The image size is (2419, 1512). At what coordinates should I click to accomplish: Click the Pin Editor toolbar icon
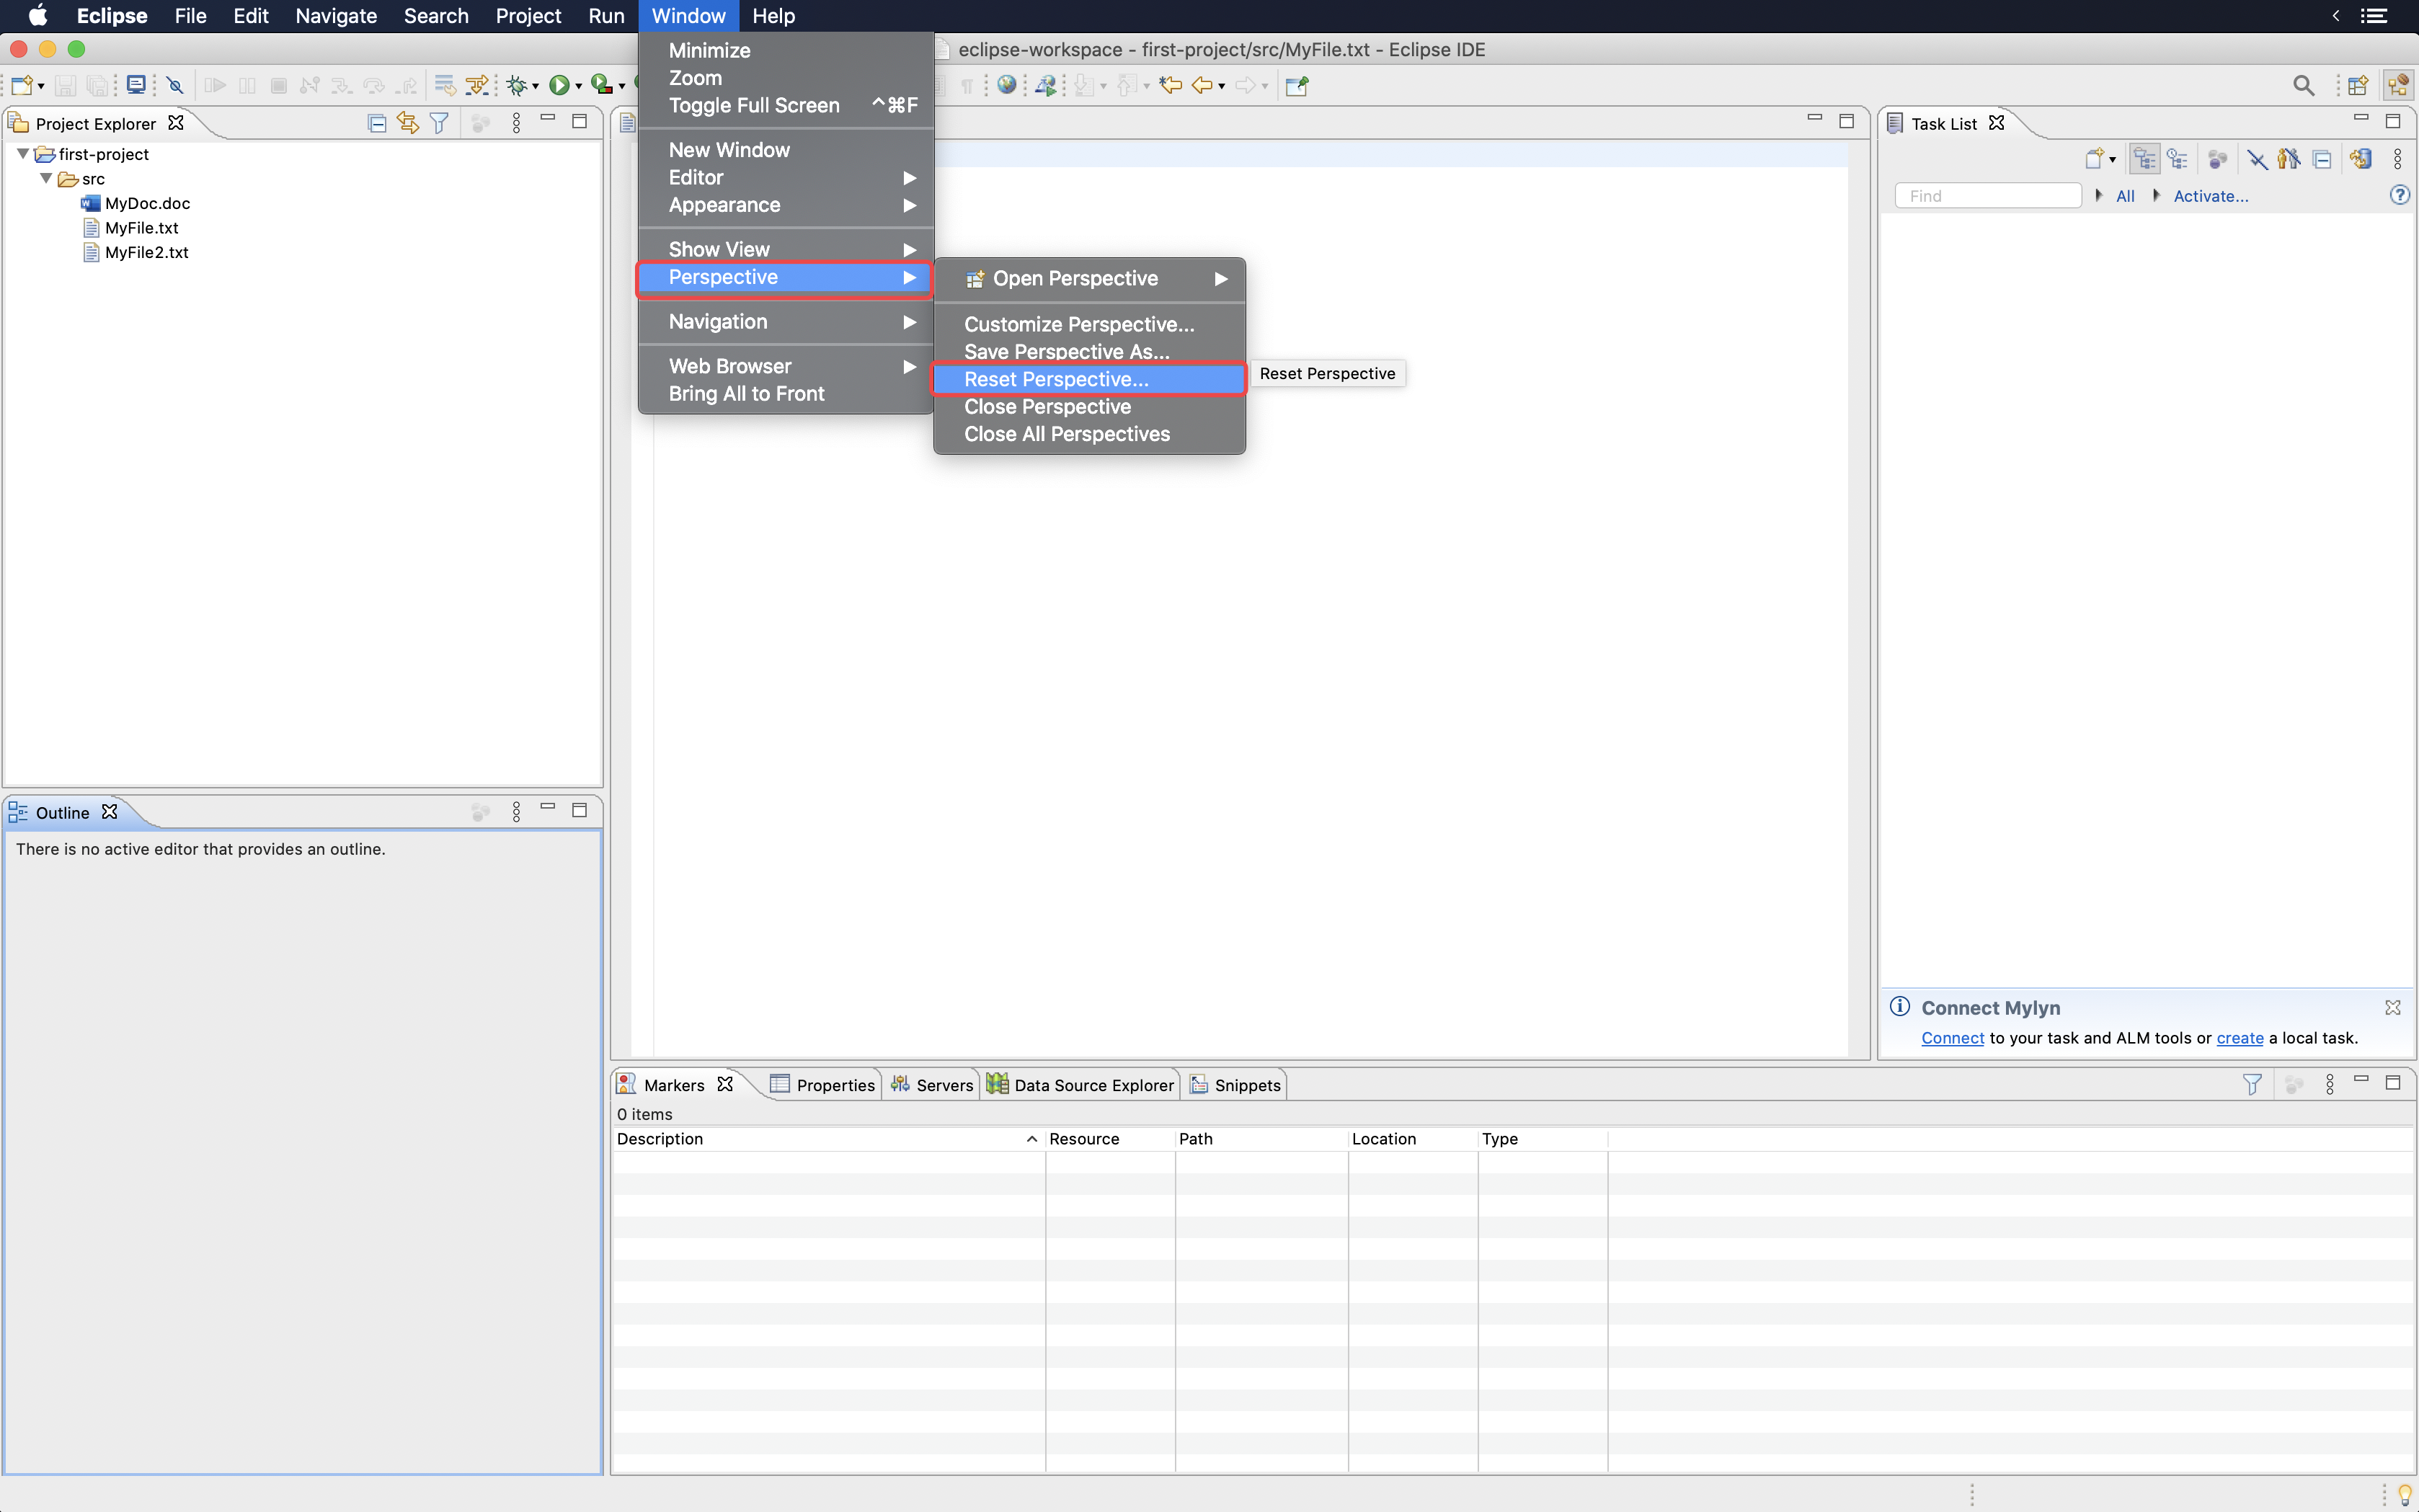pyautogui.click(x=1297, y=86)
